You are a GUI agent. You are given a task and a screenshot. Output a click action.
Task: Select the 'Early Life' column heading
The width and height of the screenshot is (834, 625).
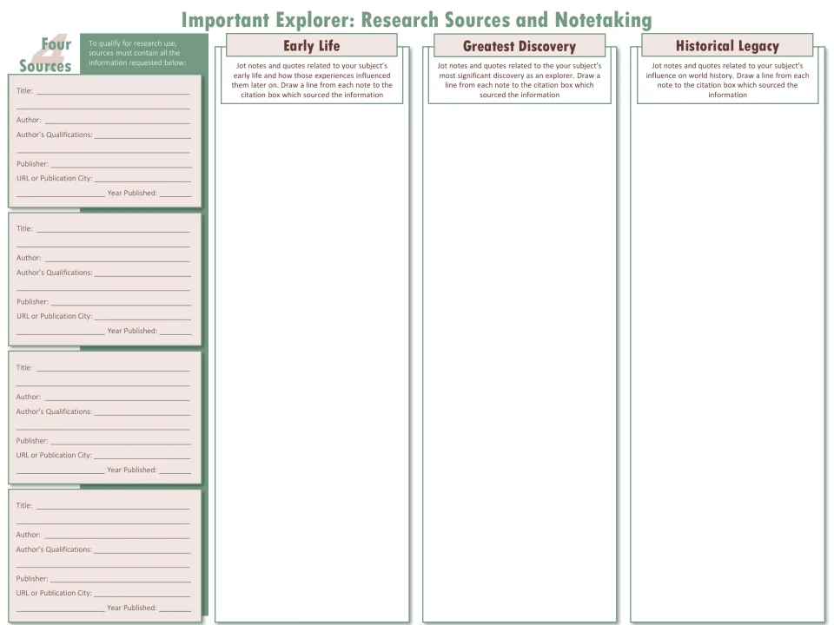point(312,46)
